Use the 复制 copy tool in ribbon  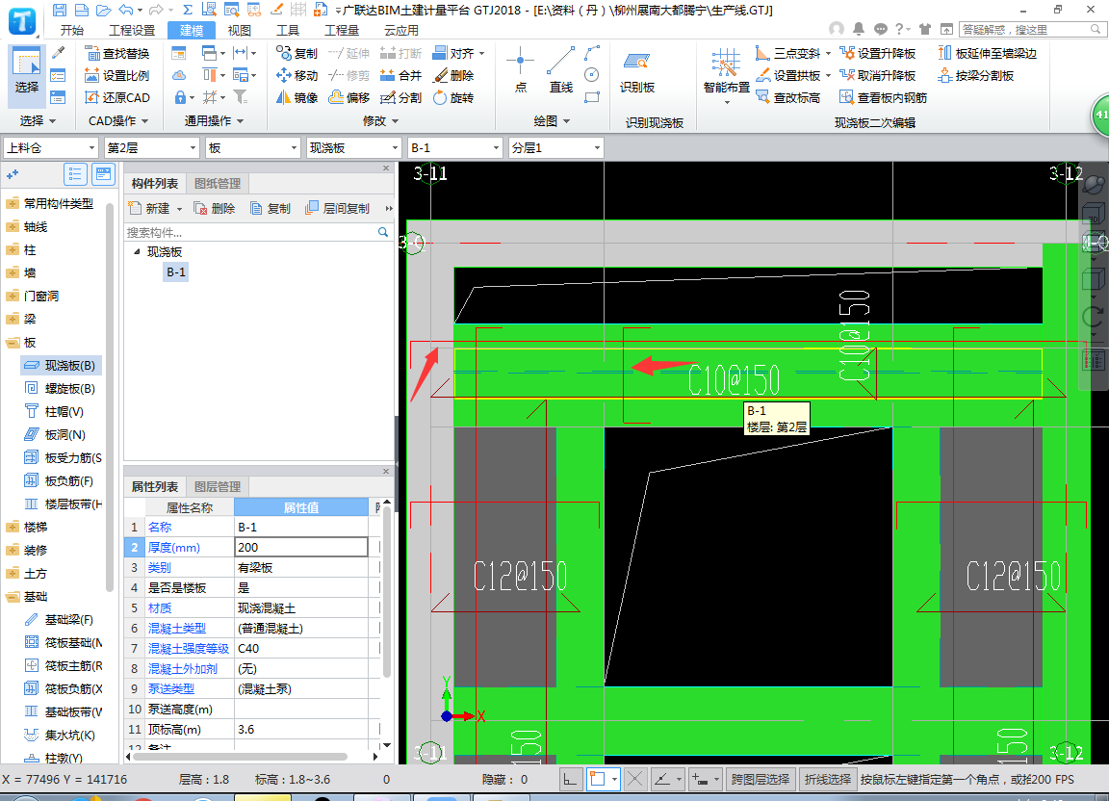pyautogui.click(x=297, y=54)
